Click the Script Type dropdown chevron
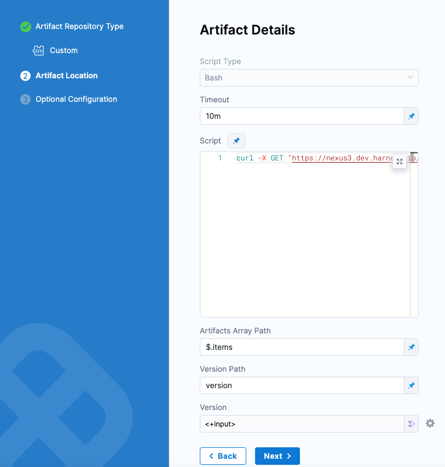This screenshot has width=445, height=467. pos(411,78)
